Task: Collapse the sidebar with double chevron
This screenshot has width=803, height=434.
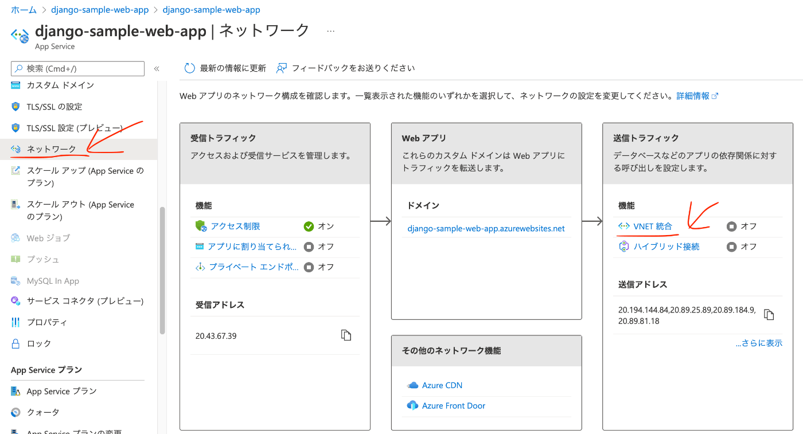Action: tap(157, 69)
